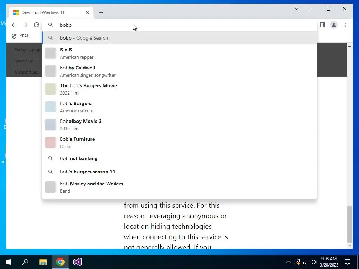Select Bob Marley and the Wailers suggestion

pos(180,187)
